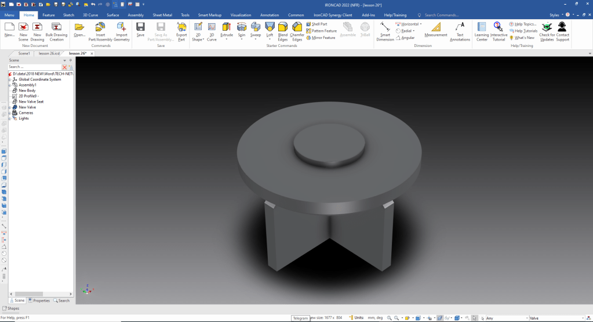The width and height of the screenshot is (593, 322).
Task: Click Check for Updates icon
Action: (546, 27)
